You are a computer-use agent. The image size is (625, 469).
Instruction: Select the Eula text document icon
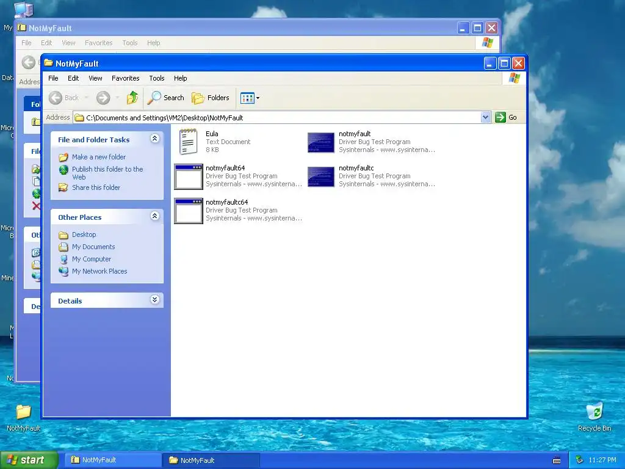188,142
